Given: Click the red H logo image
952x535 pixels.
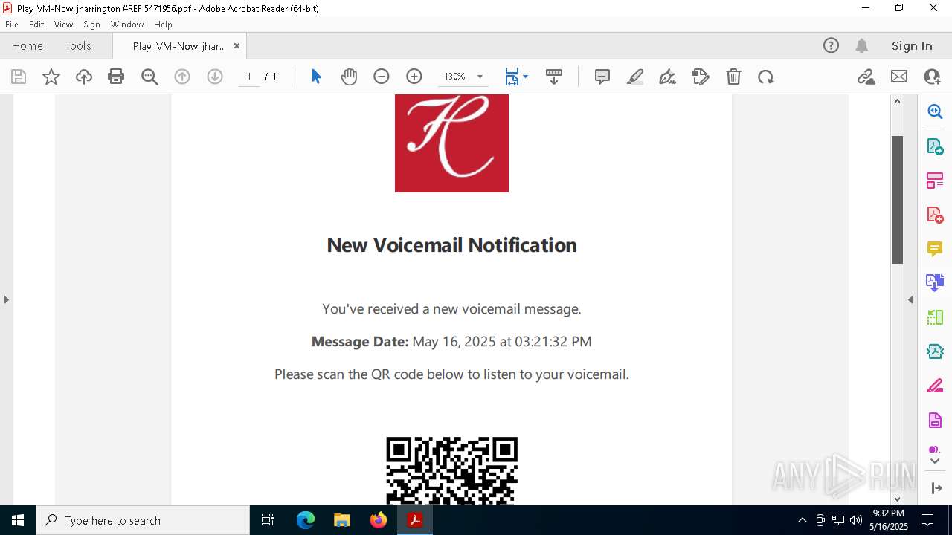Looking at the screenshot, I should [451, 143].
